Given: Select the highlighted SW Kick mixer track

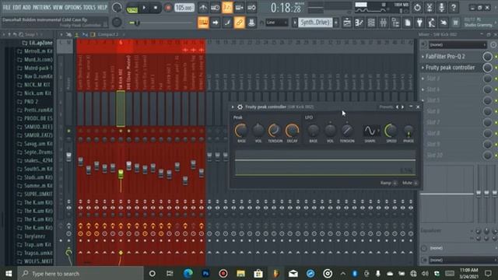Looking at the screenshot, I should (121, 109).
